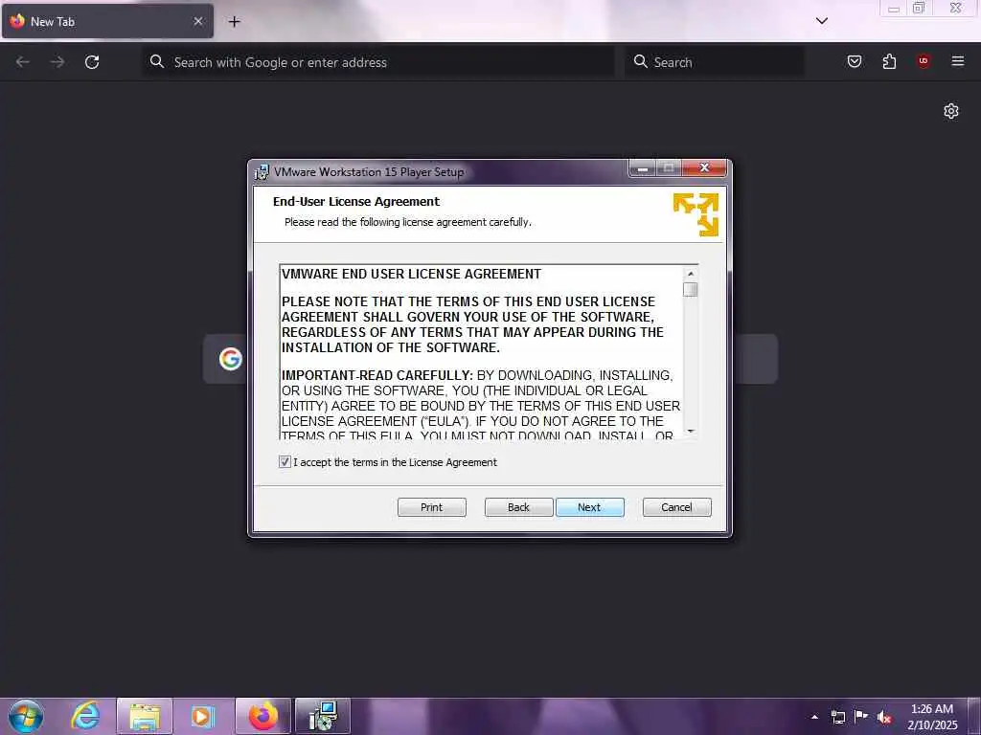
Task: Click the VMware installer title bar icon
Action: 262,172
